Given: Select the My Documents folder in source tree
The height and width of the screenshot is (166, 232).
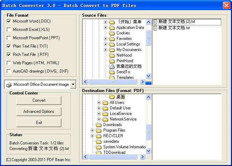Looking at the screenshot, I should tap(129, 50).
